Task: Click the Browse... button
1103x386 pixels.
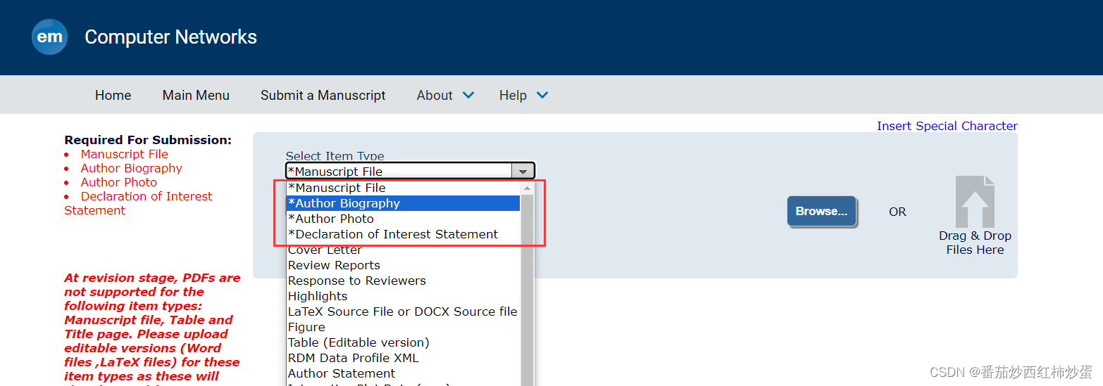Action: point(821,211)
